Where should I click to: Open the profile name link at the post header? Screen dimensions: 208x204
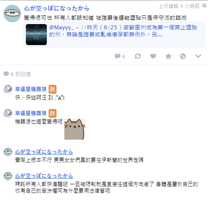[56, 8]
